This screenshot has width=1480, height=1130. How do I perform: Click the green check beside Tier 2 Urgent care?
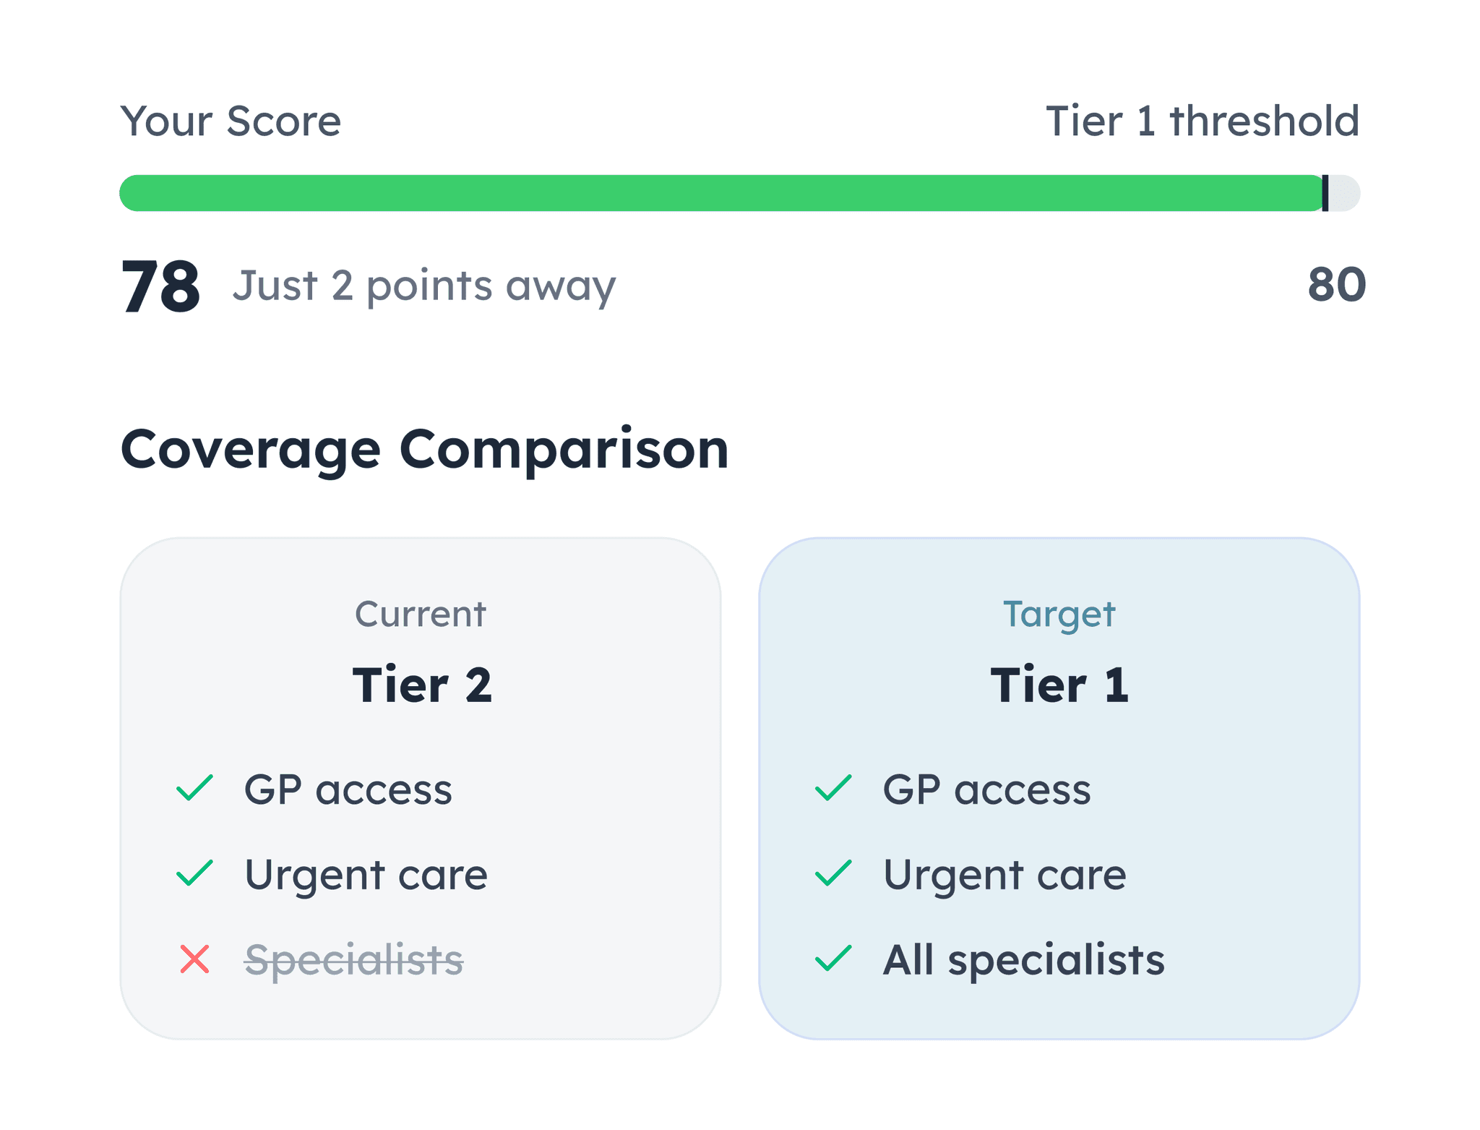[194, 873]
